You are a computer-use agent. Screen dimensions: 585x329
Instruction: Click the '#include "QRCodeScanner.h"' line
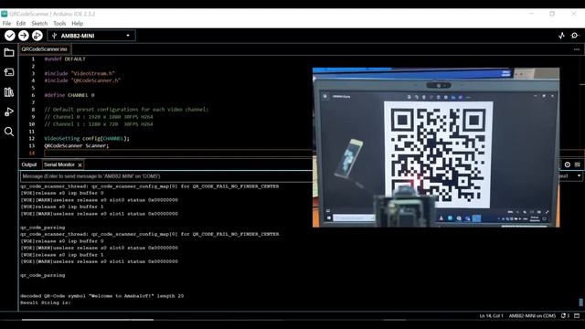(x=82, y=80)
